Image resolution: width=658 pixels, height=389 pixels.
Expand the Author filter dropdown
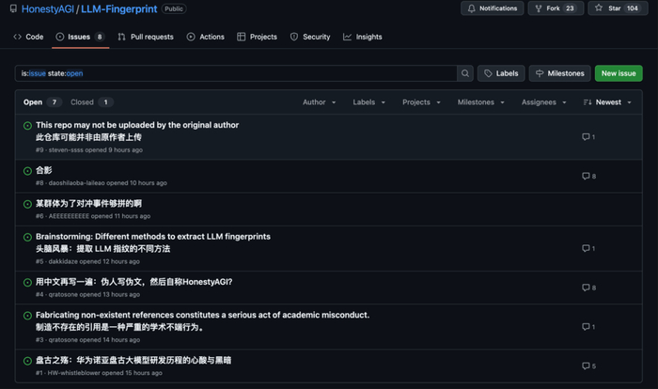point(319,102)
